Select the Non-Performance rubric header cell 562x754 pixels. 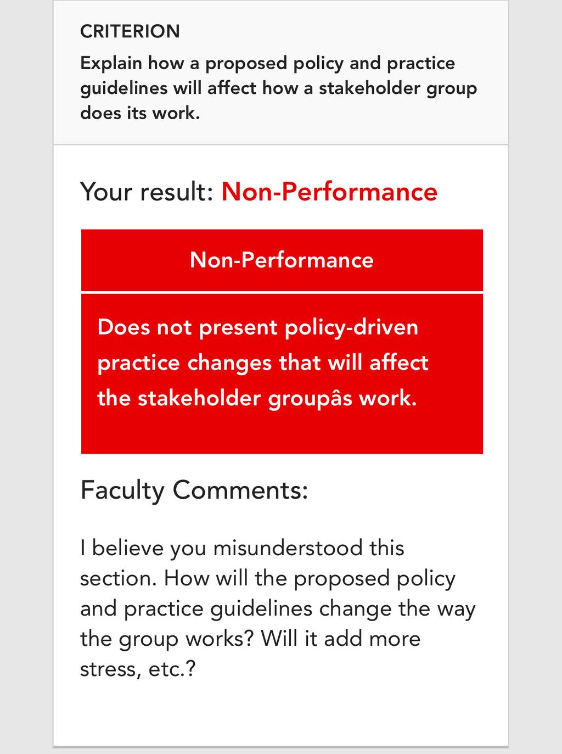click(282, 260)
